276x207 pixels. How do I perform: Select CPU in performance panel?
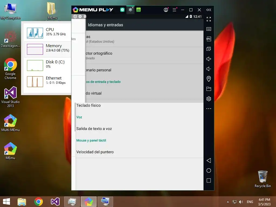pos(47,33)
